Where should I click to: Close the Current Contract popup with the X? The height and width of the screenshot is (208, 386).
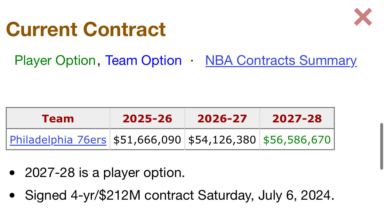click(x=363, y=17)
